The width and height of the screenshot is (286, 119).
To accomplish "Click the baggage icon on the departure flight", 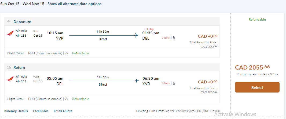I will [x=174, y=38].
